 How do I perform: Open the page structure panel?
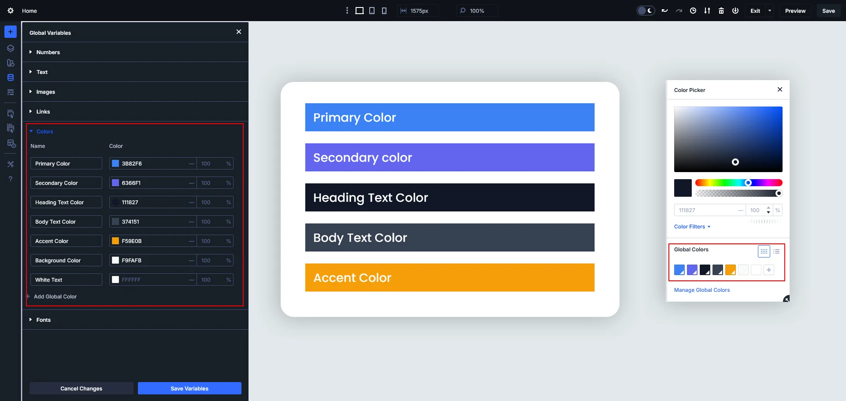tap(10, 92)
